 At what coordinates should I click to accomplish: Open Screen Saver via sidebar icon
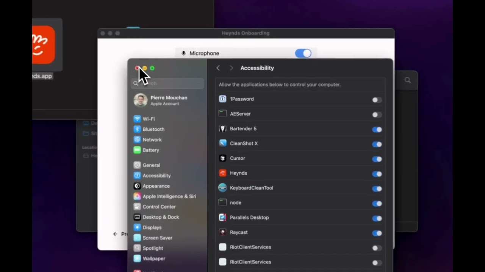tap(137, 238)
